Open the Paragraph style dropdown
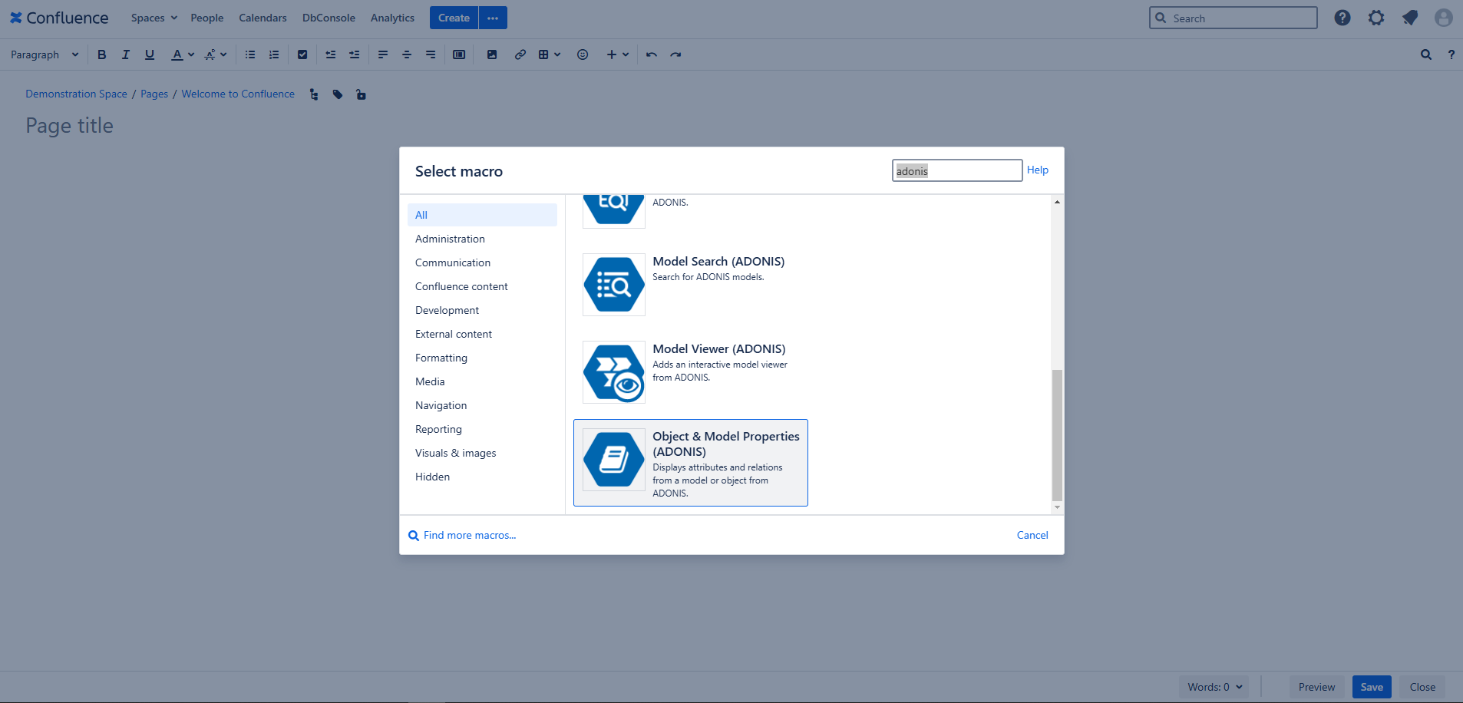Image resolution: width=1463 pixels, height=703 pixels. click(44, 54)
